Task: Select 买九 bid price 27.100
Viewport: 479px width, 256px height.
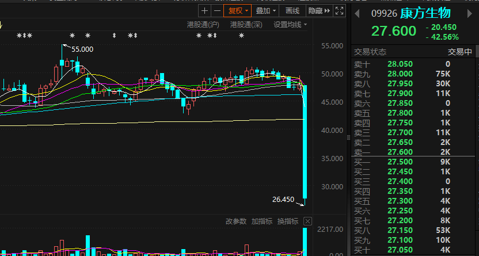Action: (400, 240)
